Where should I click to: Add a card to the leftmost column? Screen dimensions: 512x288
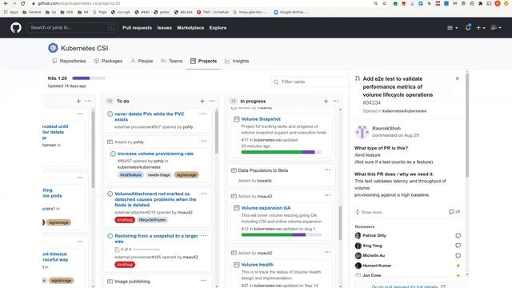tap(78, 102)
